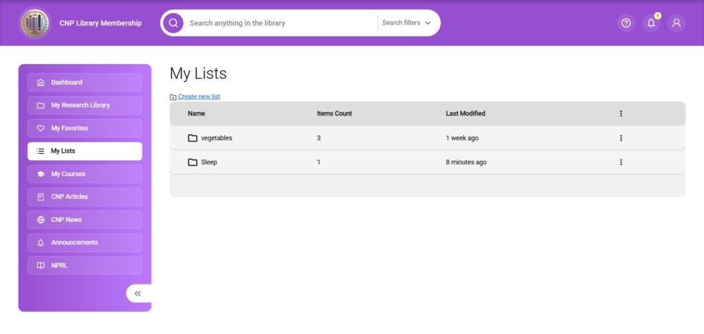Click the Sleep folder icon
This screenshot has width=704, height=334.
point(192,162)
